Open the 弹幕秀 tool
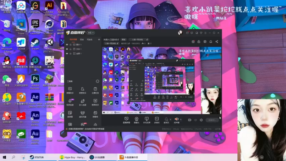The width and height of the screenshot is (286, 161). (95, 114)
